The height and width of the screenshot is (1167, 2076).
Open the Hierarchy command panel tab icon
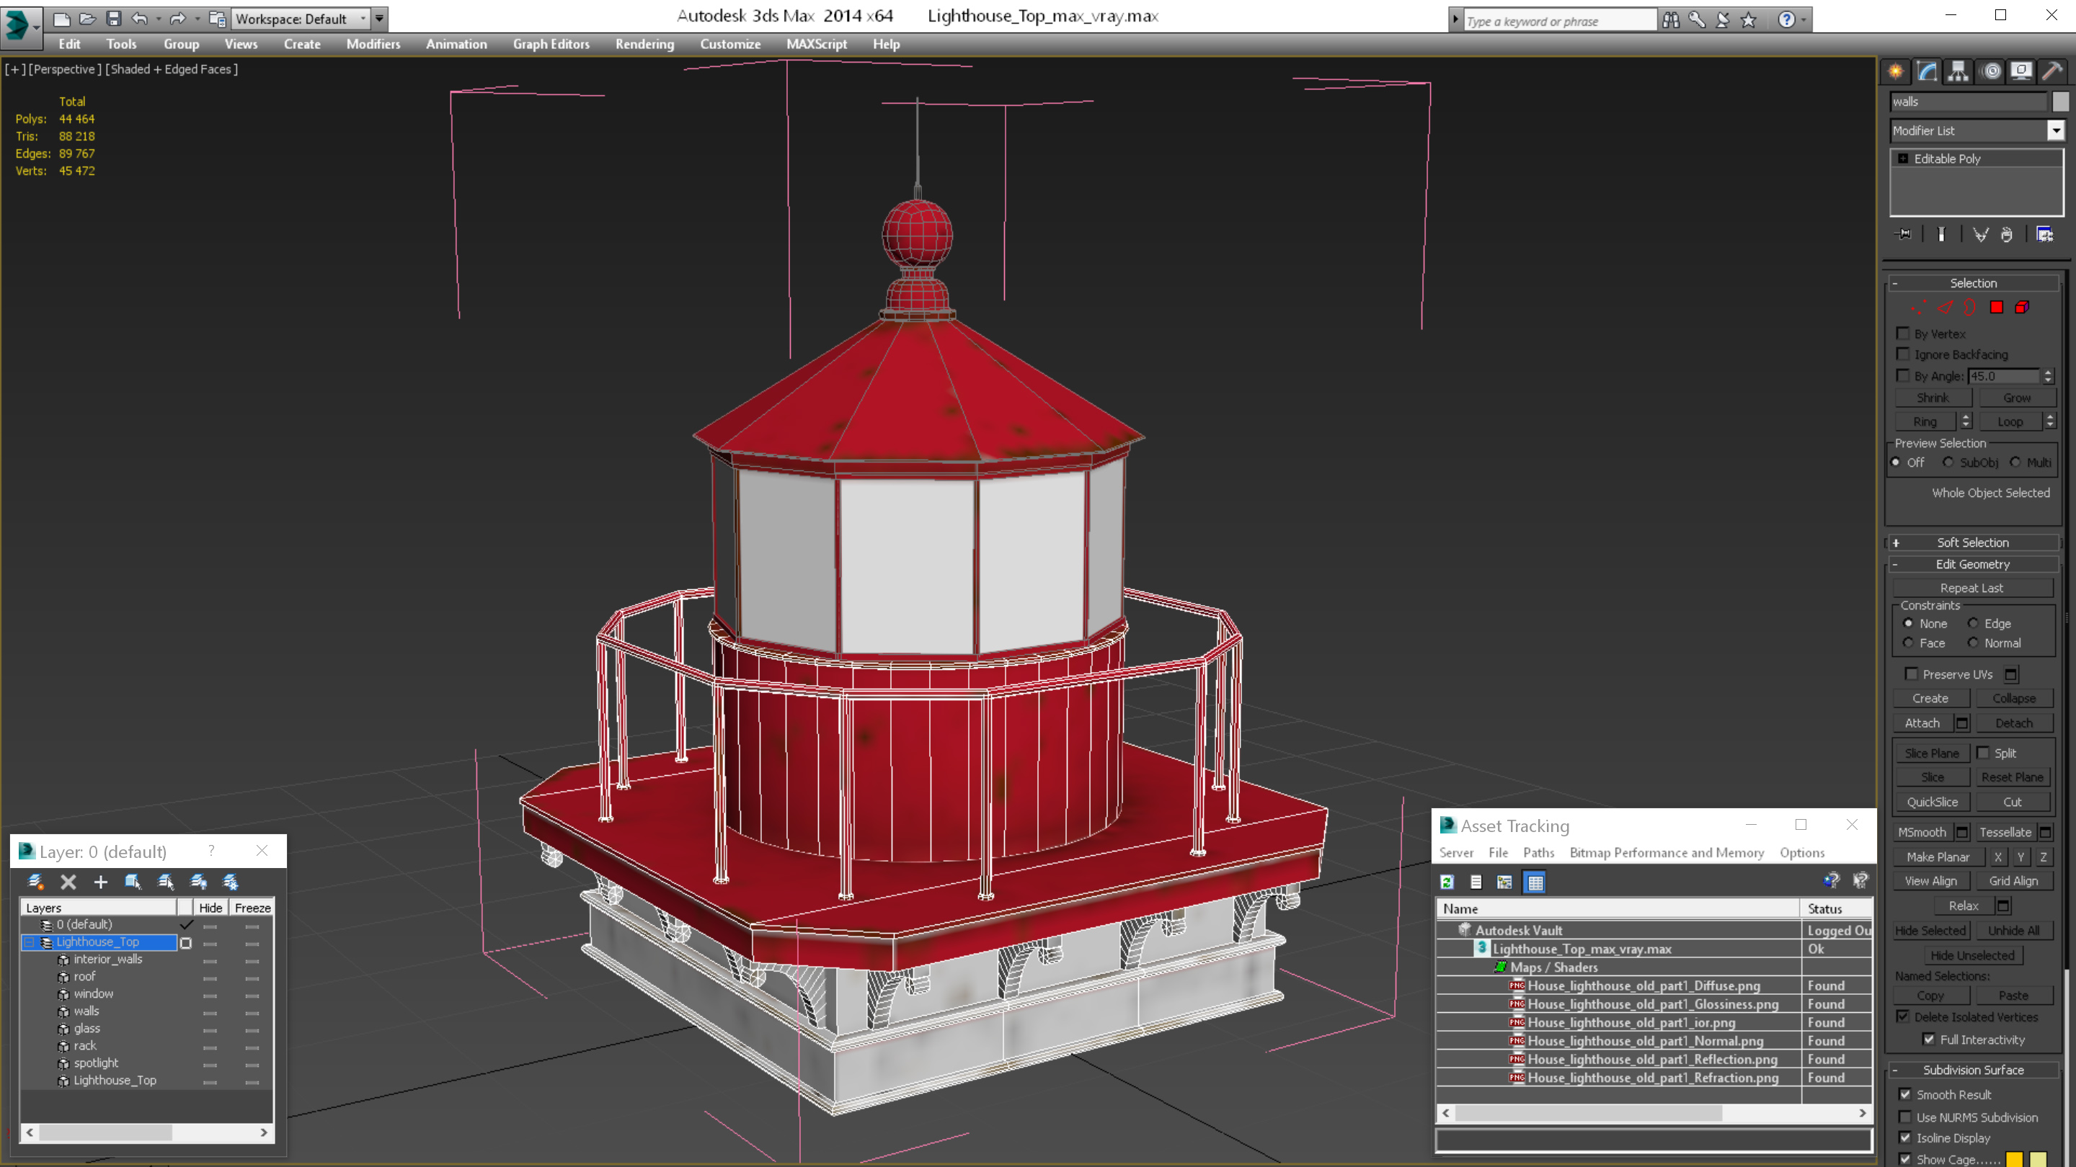1959,72
